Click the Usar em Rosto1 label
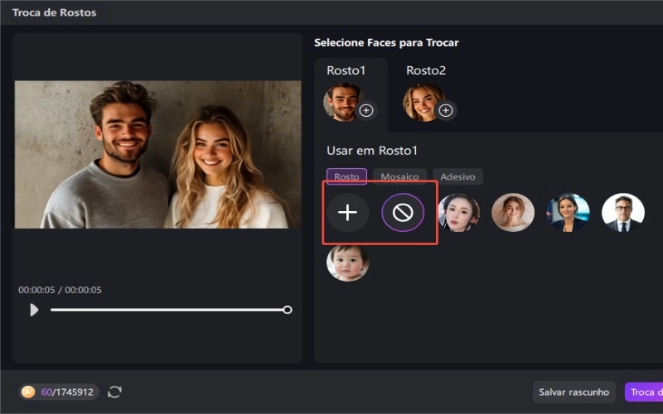The width and height of the screenshot is (663, 414). click(x=372, y=151)
